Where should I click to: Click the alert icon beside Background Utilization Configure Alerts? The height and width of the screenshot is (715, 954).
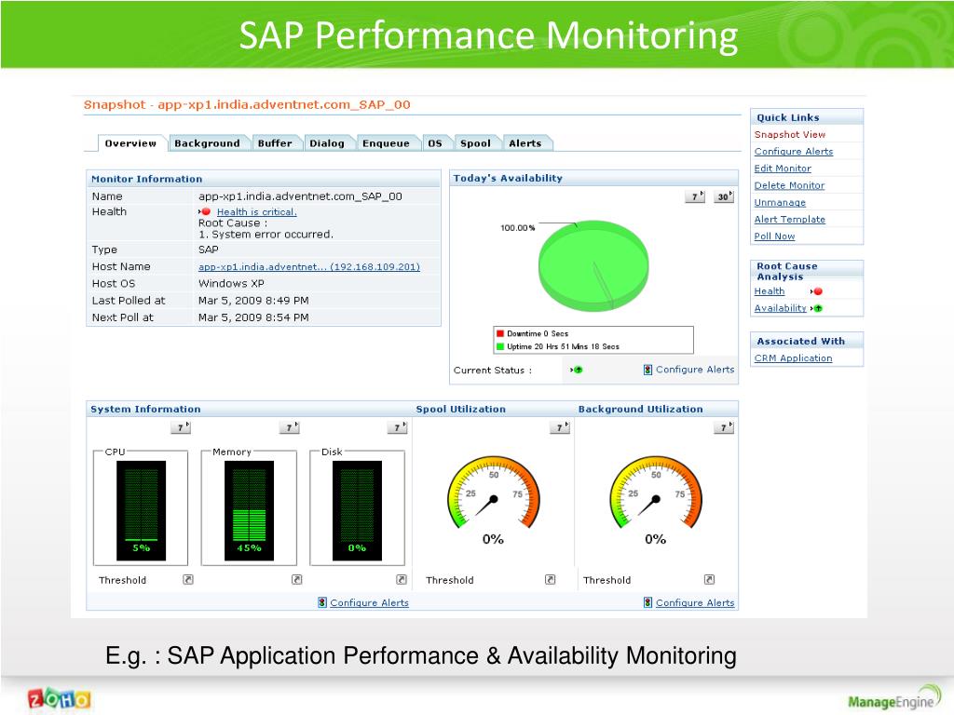(x=648, y=602)
